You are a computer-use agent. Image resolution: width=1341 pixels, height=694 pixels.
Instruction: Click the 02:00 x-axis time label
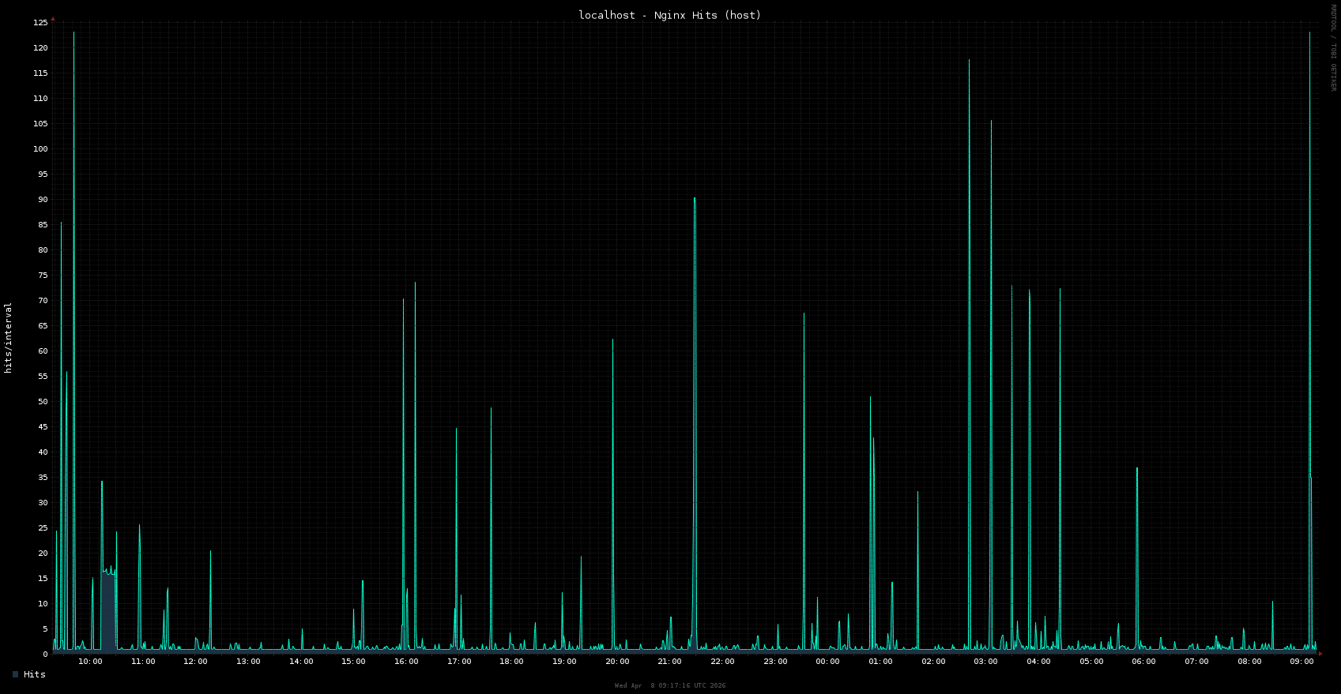[x=933, y=662]
